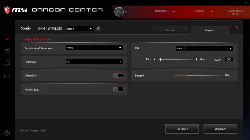Click the Appliquer button
This screenshot has width=250, height=140.
[x=220, y=129]
